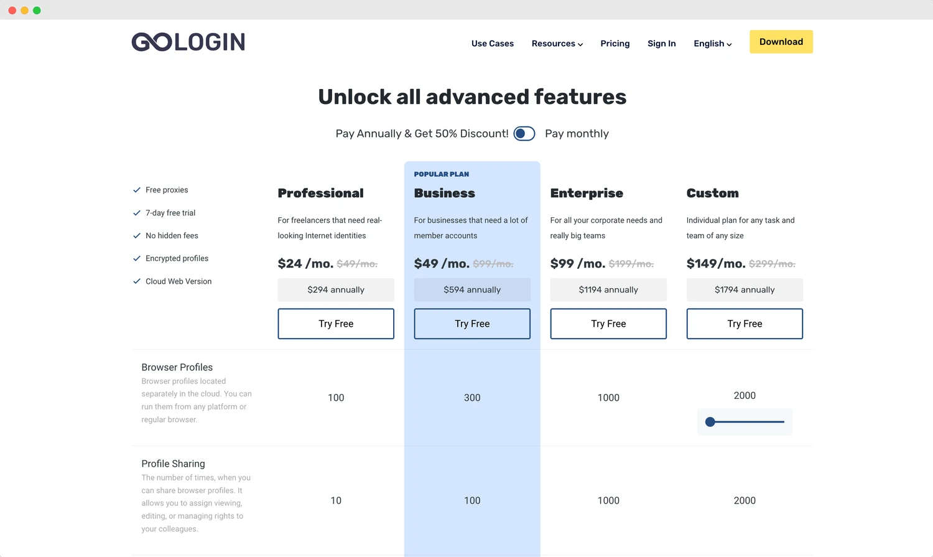This screenshot has height=557, width=933.
Task: Click the POPULAR PLAN badge
Action: pyautogui.click(x=442, y=174)
